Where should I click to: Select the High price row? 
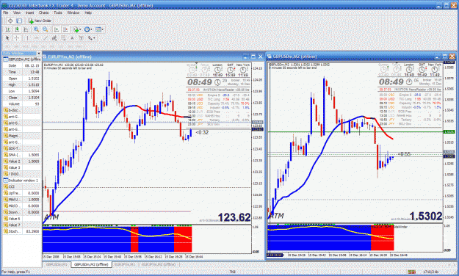(x=21, y=84)
